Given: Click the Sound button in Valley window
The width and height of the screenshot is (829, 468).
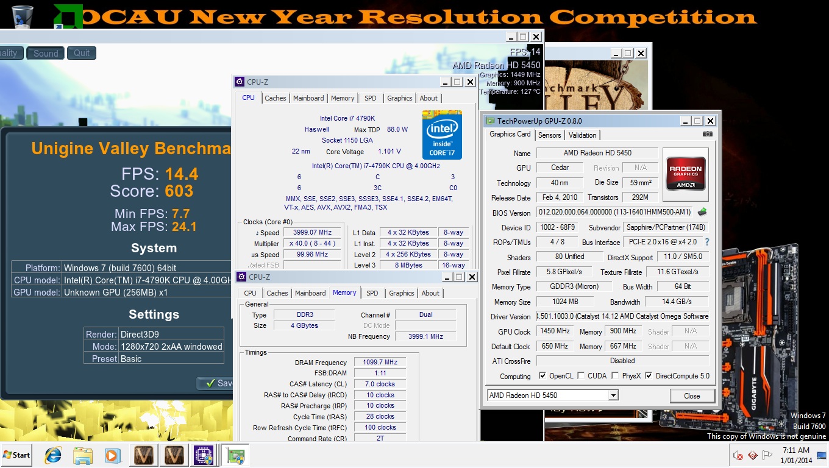Looking at the screenshot, I should 46,53.
